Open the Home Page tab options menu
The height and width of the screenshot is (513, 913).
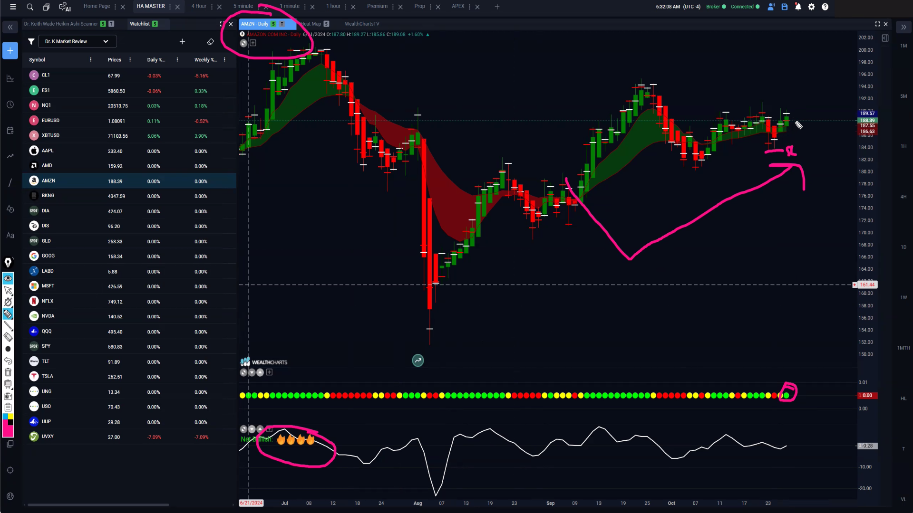click(x=115, y=7)
